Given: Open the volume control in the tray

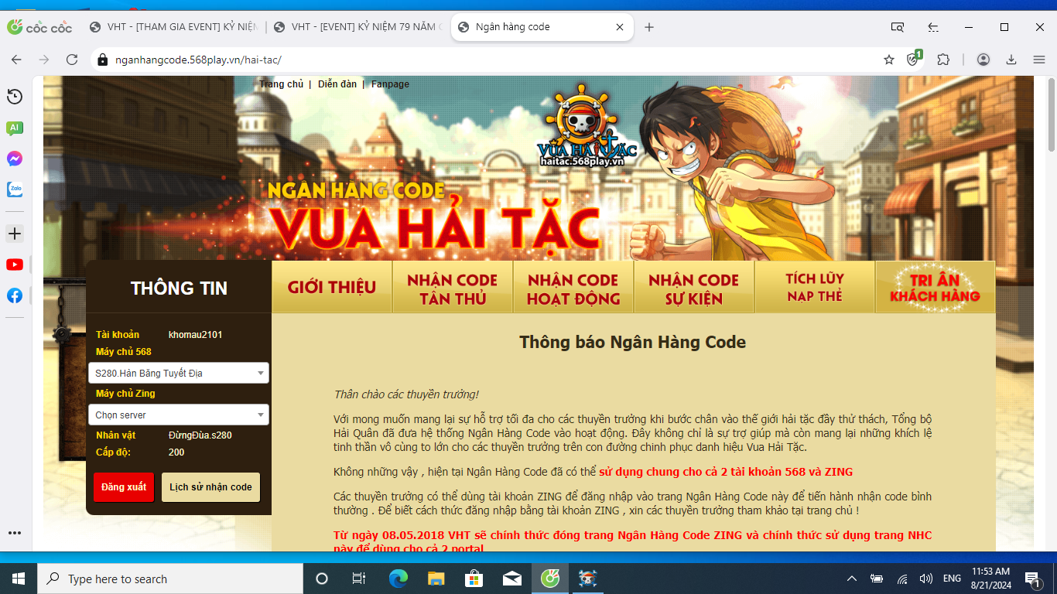Looking at the screenshot, I should click(x=925, y=579).
